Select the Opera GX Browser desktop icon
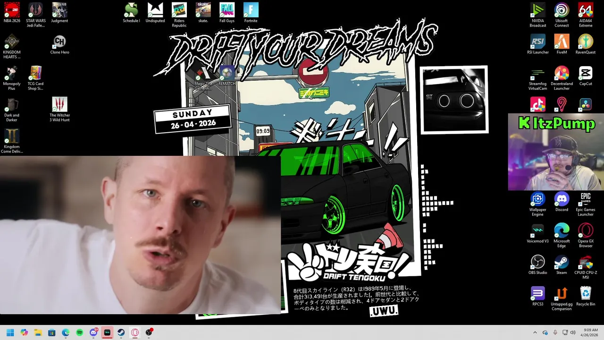The image size is (604, 340). [x=586, y=236]
